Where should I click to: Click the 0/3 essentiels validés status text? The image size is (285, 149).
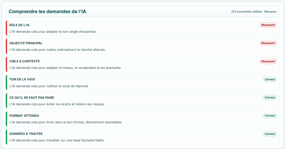point(247,12)
